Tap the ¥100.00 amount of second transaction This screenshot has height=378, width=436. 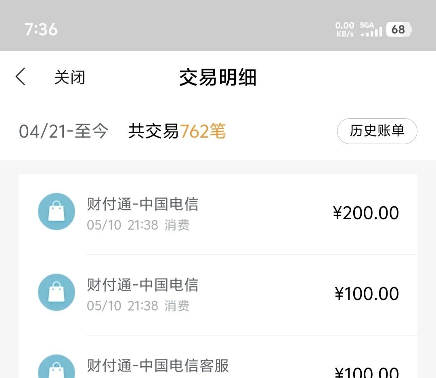click(x=367, y=294)
